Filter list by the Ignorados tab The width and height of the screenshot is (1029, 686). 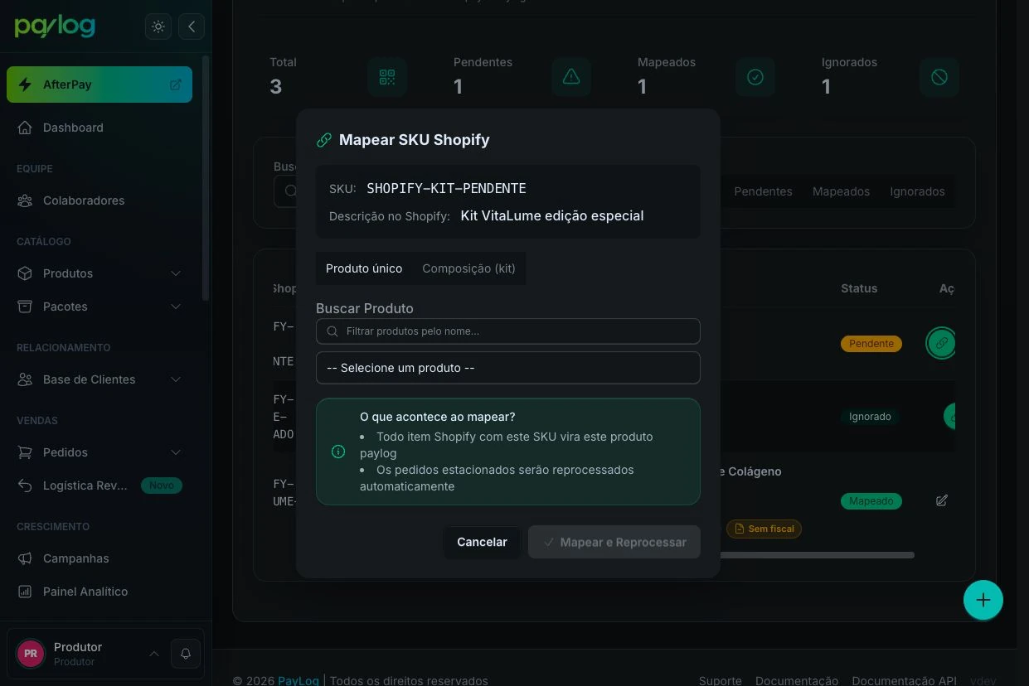[917, 191]
